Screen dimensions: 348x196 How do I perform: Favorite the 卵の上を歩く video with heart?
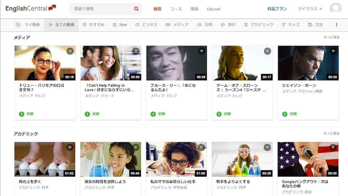coord(70,147)
